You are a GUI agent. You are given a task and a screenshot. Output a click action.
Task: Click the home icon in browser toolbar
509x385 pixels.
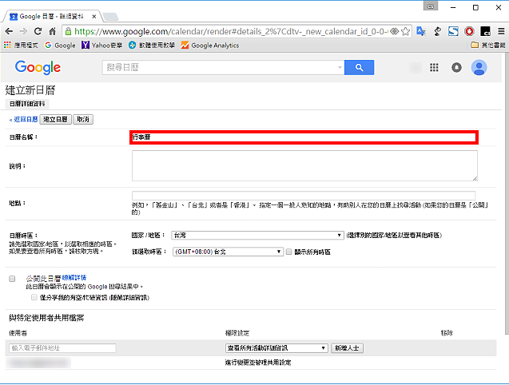(x=52, y=31)
